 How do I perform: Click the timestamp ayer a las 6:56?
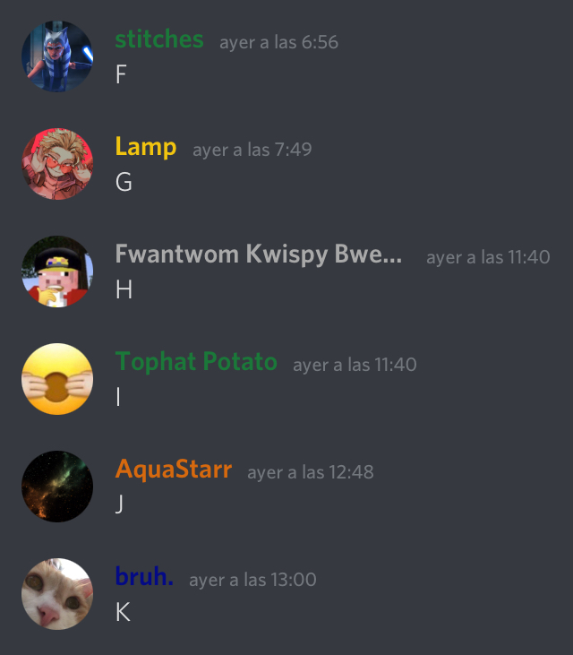[x=278, y=42]
